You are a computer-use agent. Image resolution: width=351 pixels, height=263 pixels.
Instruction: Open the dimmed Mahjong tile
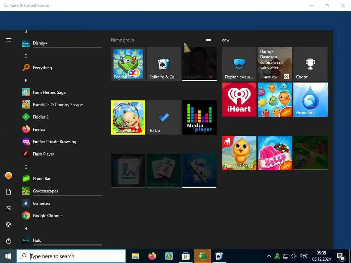pos(164,171)
